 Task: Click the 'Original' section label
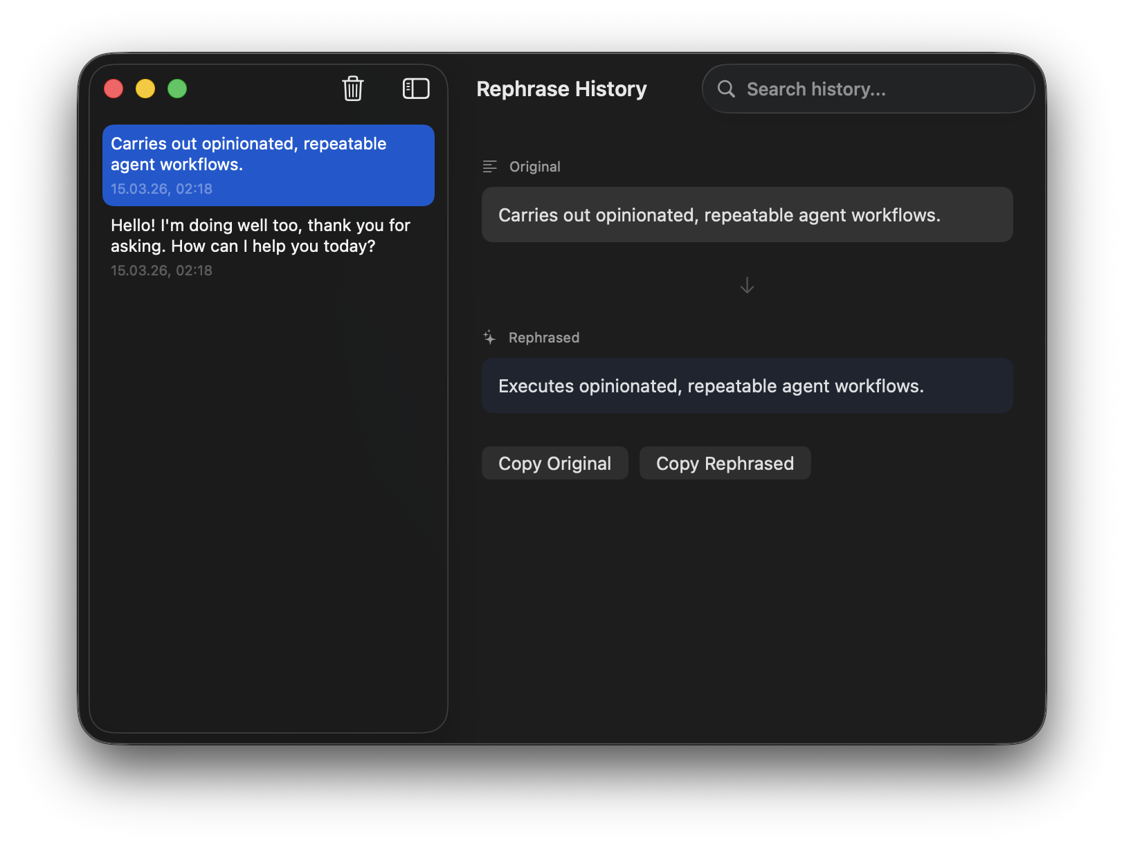pos(534,167)
